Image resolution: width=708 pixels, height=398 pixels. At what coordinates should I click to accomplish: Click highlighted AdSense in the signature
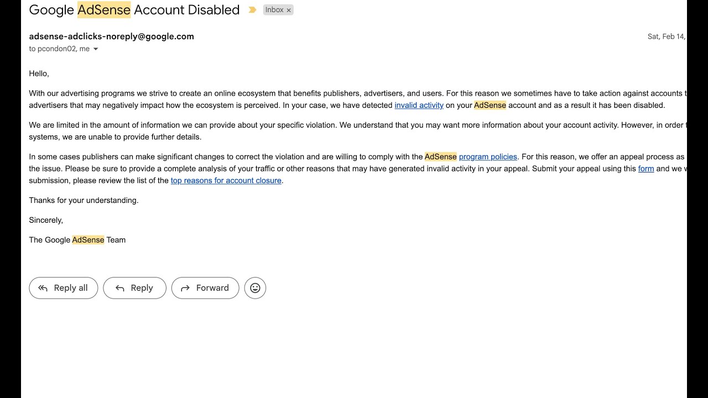pyautogui.click(x=88, y=240)
